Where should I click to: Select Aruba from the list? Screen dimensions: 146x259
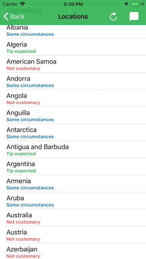76,201
